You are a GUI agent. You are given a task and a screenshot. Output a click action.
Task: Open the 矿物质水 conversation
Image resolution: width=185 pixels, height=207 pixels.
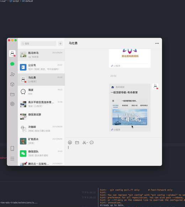tap(41, 141)
